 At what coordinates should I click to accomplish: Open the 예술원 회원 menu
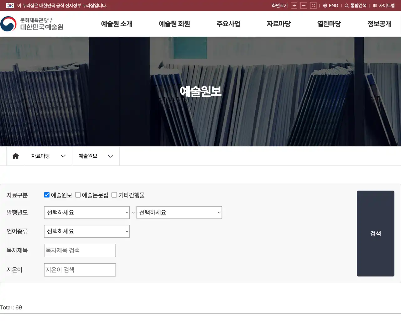pyautogui.click(x=174, y=24)
